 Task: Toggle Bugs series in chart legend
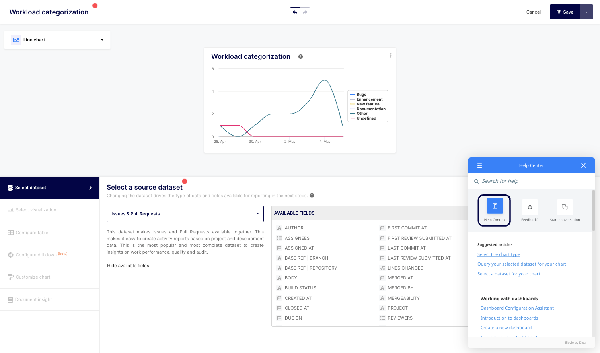click(x=361, y=95)
